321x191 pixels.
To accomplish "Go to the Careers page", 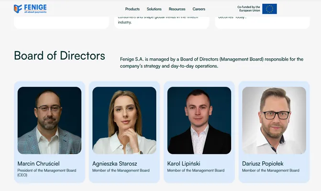I will [x=199, y=9].
